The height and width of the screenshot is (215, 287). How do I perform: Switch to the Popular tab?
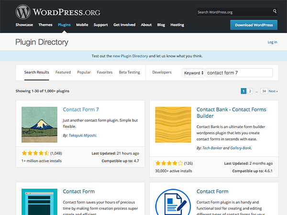pos(84,72)
